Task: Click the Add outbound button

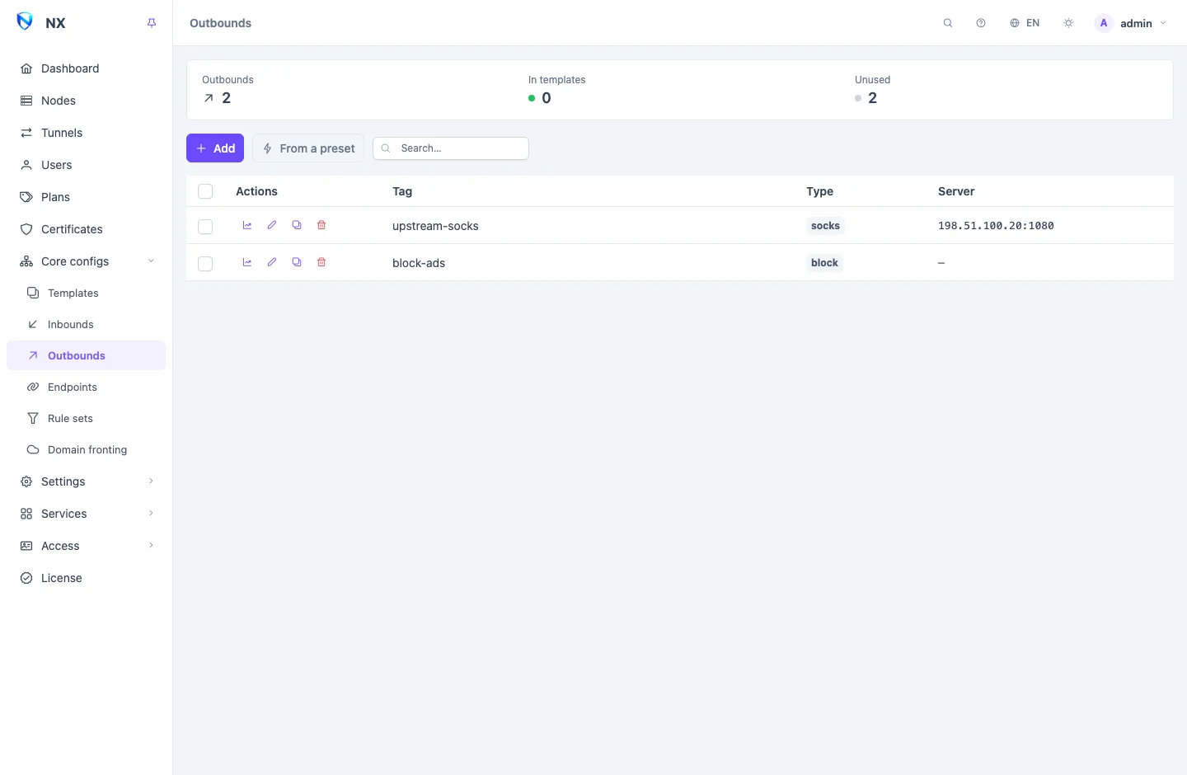Action: coord(215,148)
